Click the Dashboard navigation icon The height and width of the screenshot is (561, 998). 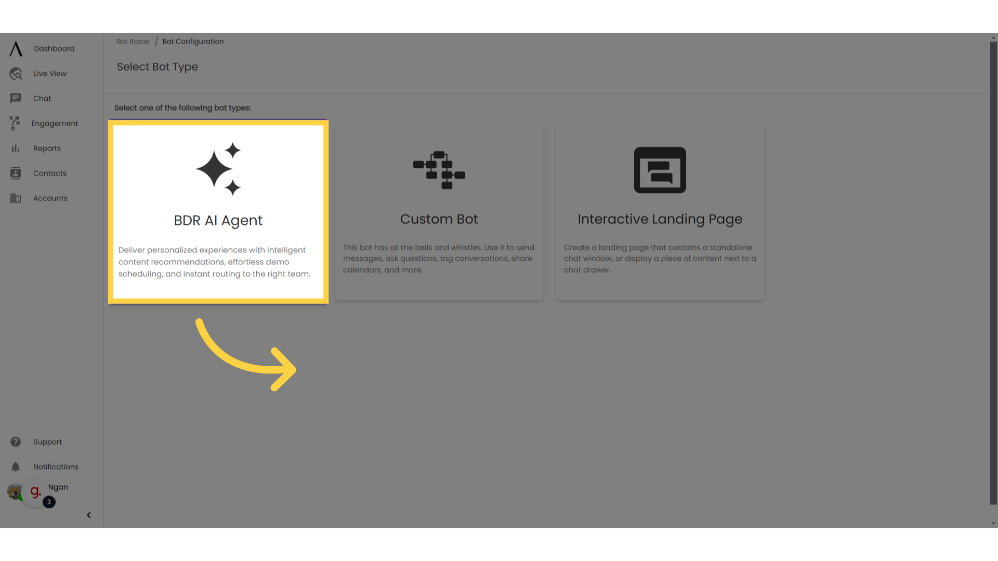click(15, 48)
